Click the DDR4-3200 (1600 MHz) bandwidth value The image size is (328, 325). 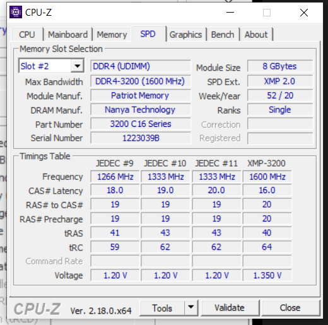[141, 81]
